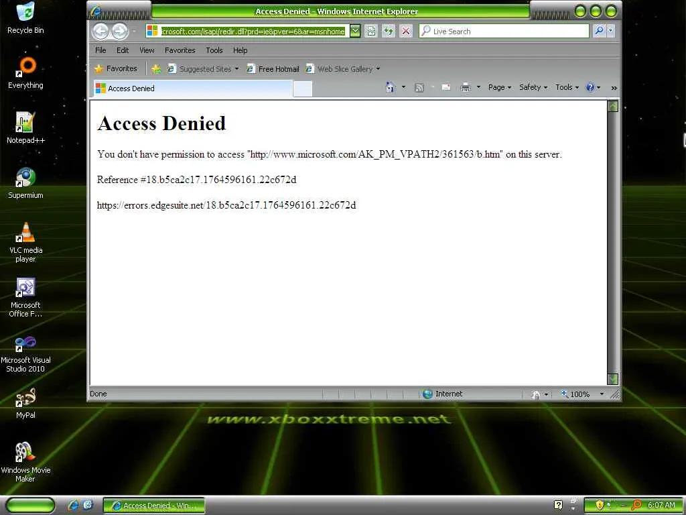Select the Microsoft Visual Studio 2010 shortcut
This screenshot has width=686, height=515.
point(25,353)
